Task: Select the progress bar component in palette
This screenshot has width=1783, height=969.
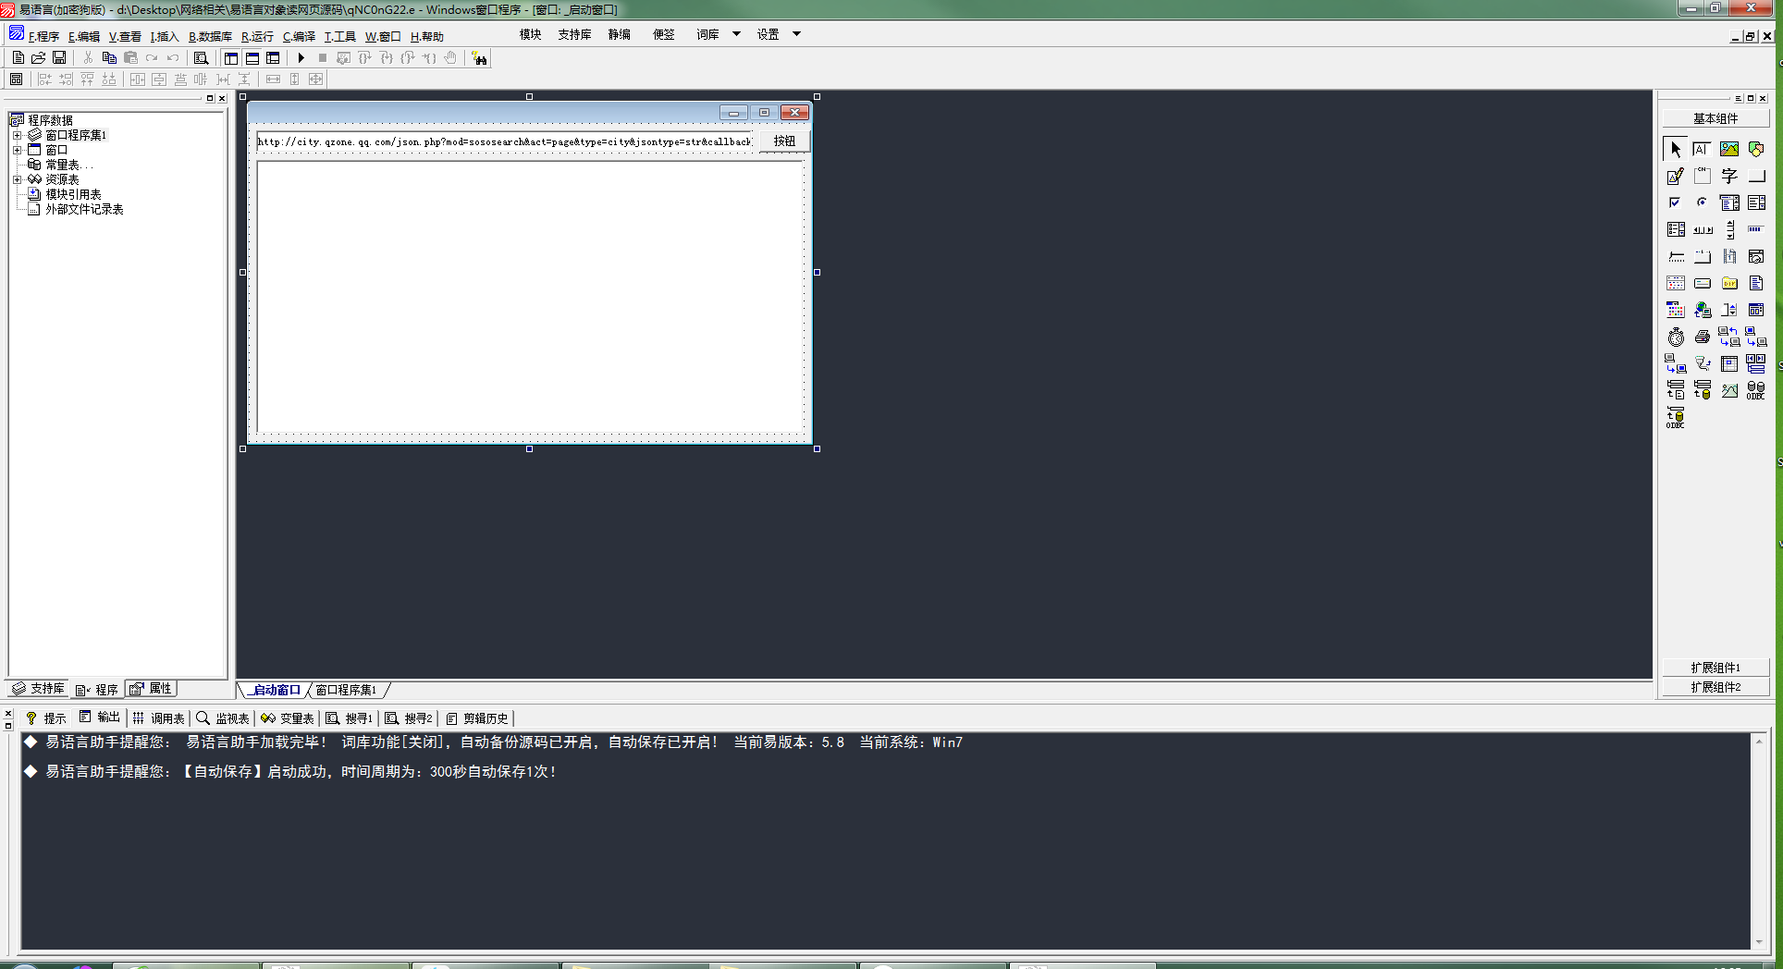Action: tap(1755, 229)
